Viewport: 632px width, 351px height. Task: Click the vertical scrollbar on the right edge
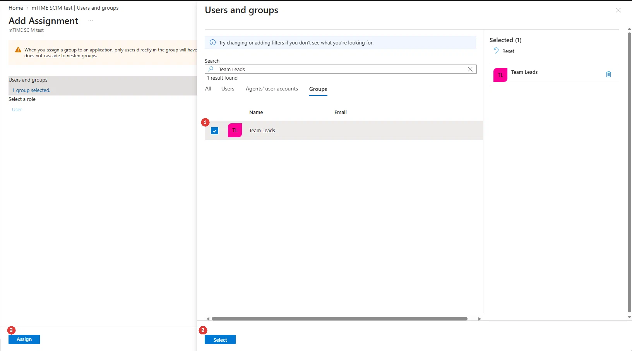click(x=629, y=172)
